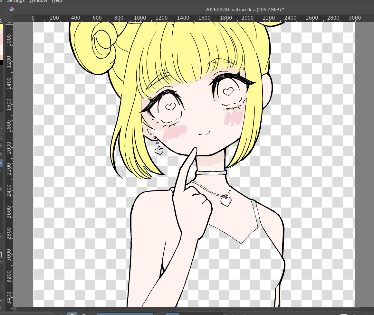
Task: Pick the yellow swatch in the palette strip
Action: (x=1, y=26)
